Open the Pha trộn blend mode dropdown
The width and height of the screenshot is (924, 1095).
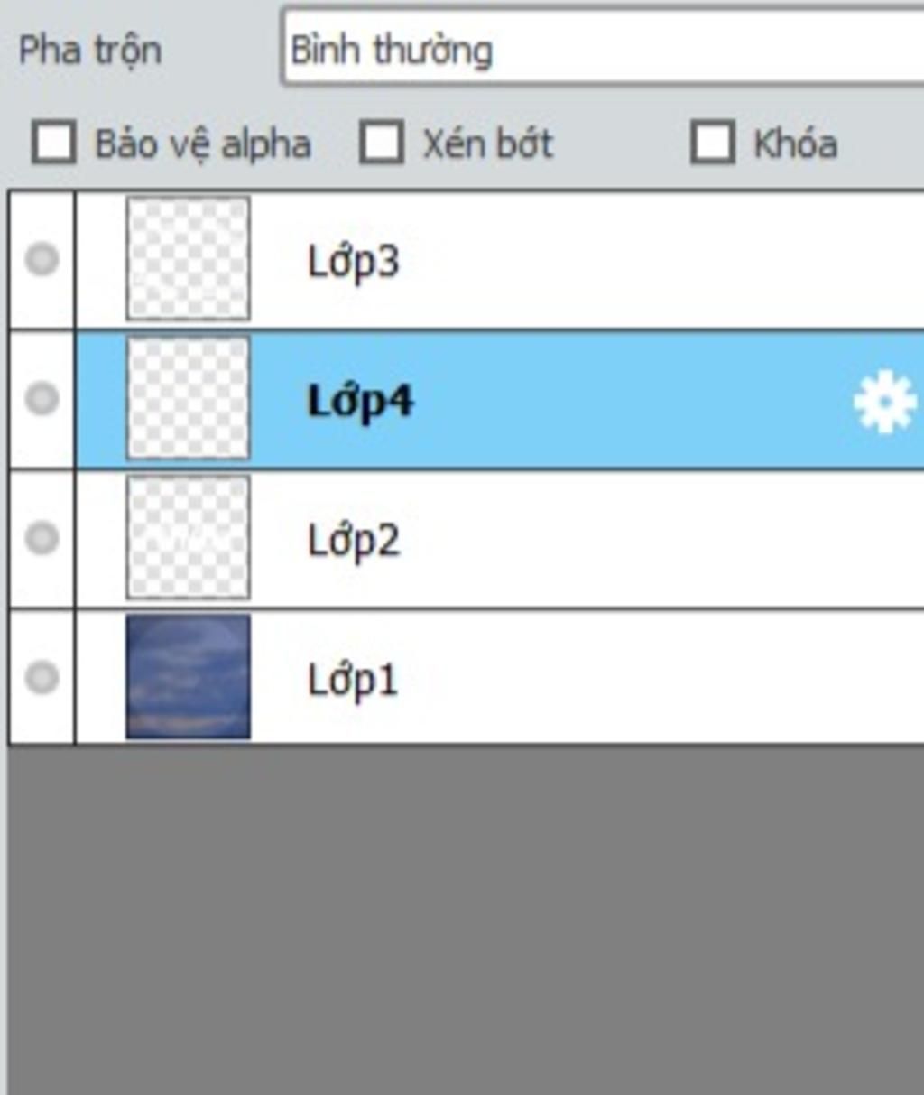[603, 48]
